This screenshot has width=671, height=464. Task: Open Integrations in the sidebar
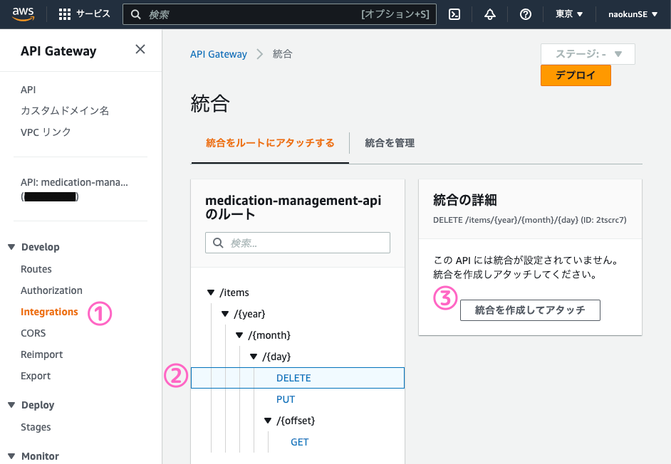tap(49, 312)
